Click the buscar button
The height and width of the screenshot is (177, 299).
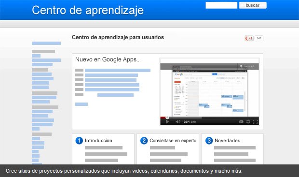point(253,5)
